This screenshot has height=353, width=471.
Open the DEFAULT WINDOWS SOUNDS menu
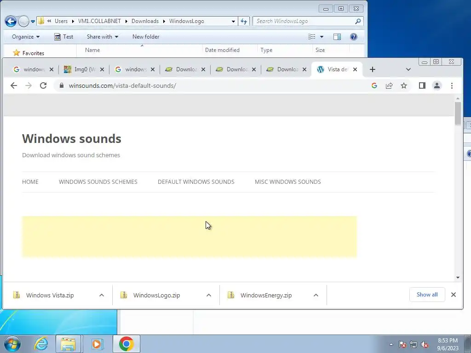coord(196,182)
